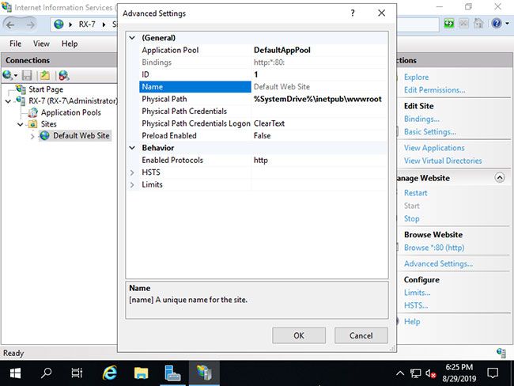Open the View menu
This screenshot has height=386, width=514.
click(x=41, y=44)
